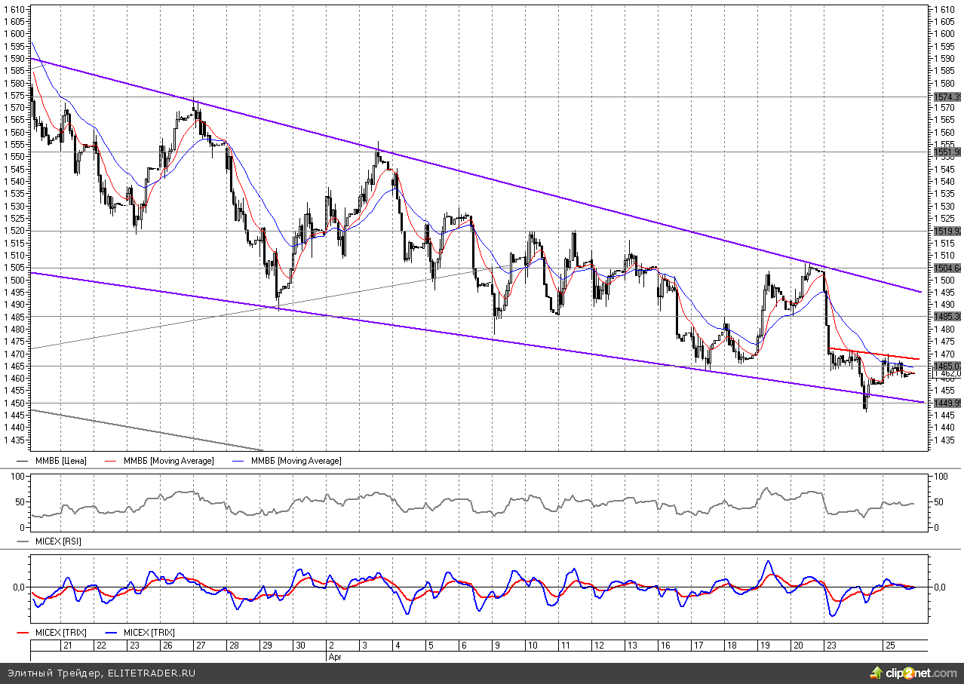Select the 1485.30 price level marker

click(947, 317)
